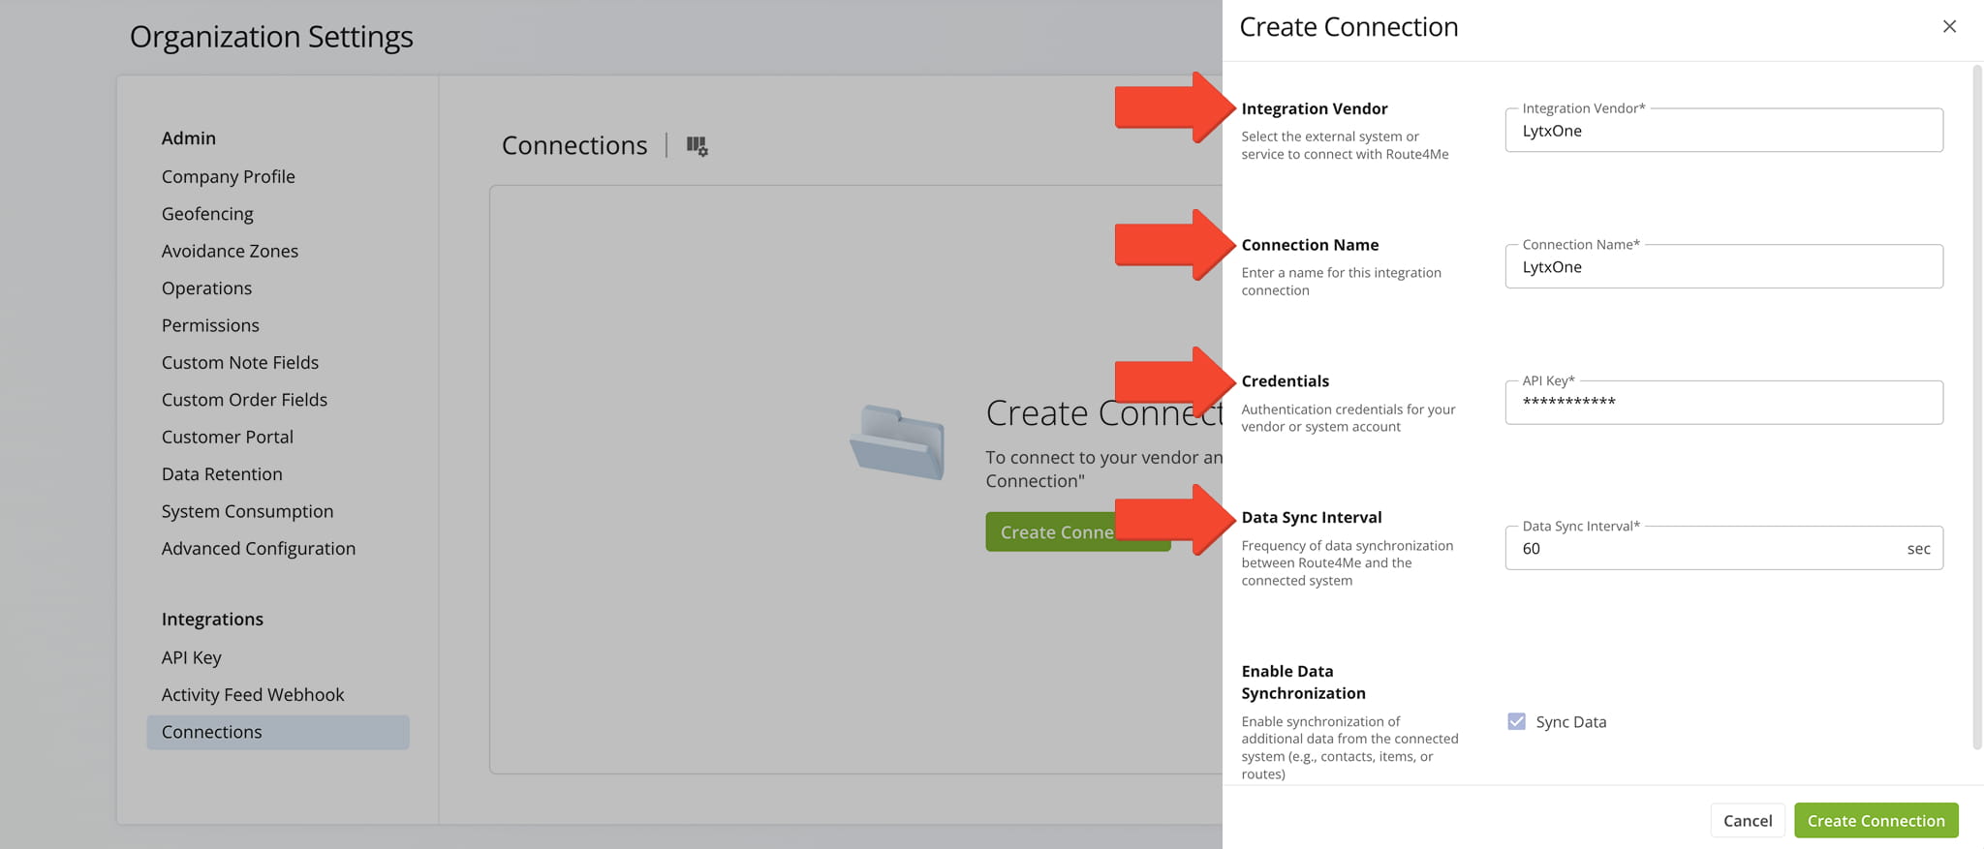1984x849 pixels.
Task: Open the Permissions section
Action: tap(210, 325)
